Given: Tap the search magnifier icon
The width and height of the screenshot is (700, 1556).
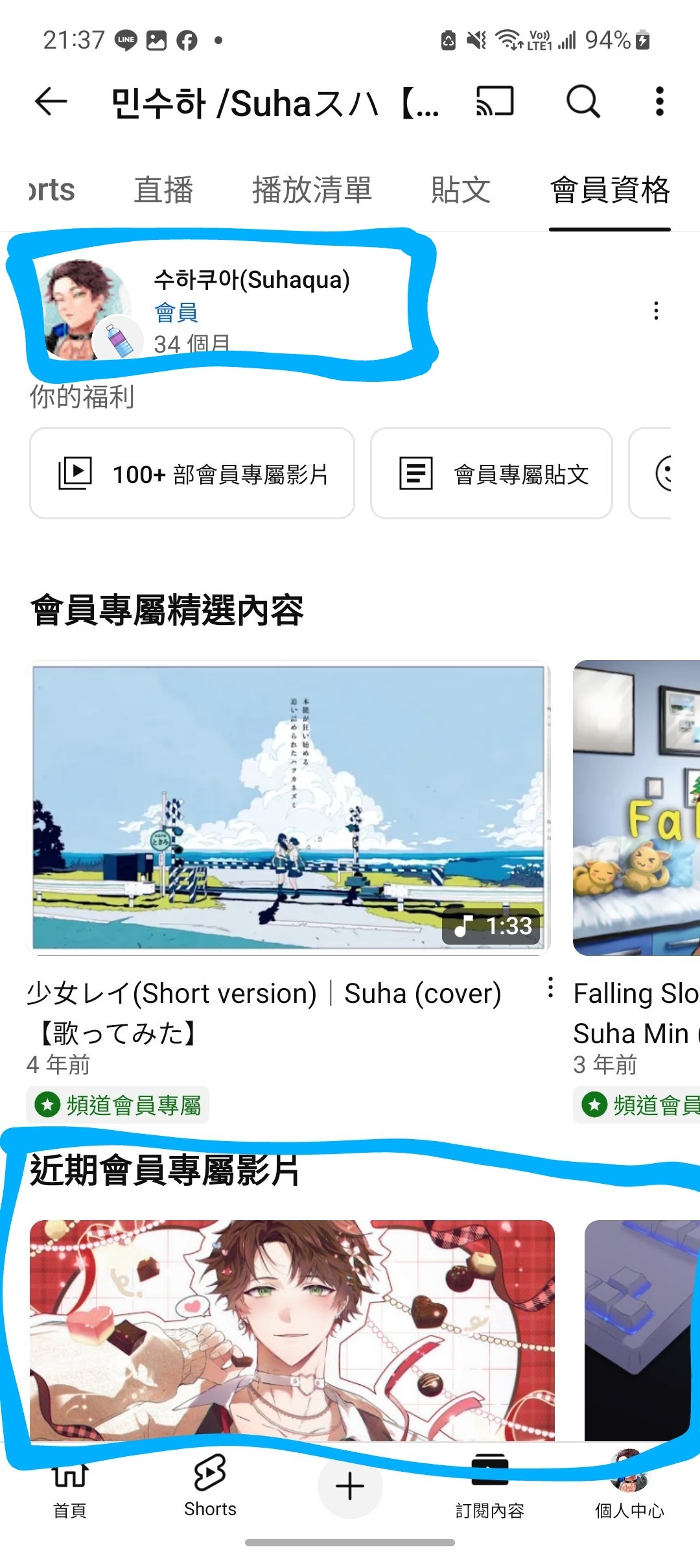Looking at the screenshot, I should tap(583, 102).
